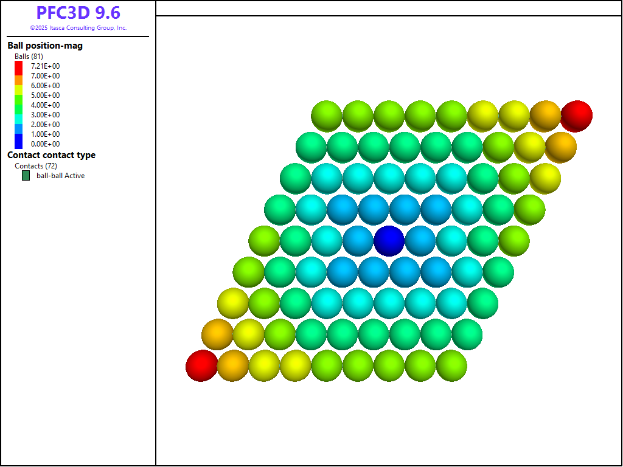The height and width of the screenshot is (467, 623).
Task: Click the red ball at top-right corner
Action: coord(576,116)
